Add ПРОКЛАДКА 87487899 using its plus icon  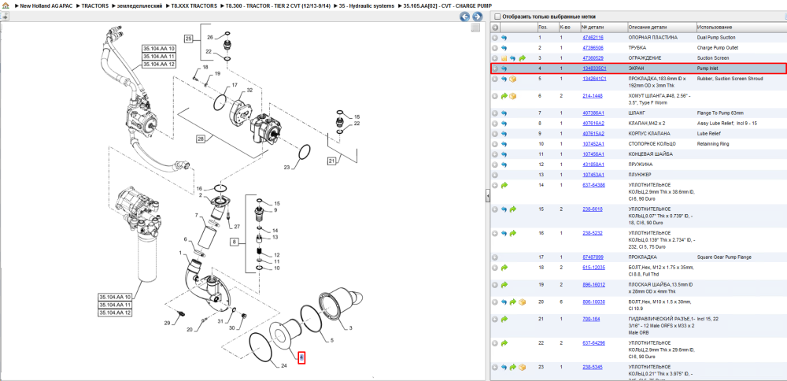coord(495,257)
